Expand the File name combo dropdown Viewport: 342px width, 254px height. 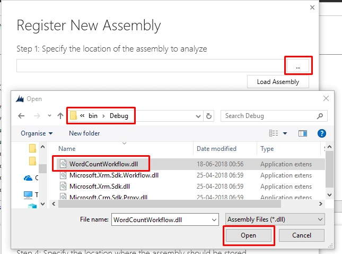(214, 219)
